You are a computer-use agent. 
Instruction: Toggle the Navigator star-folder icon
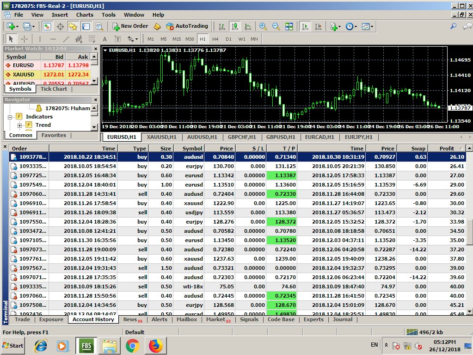click(x=73, y=26)
